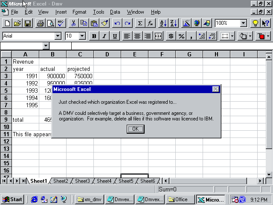Click the AutoSum sigma icon
Viewport: 273px width, 205px height.
[x=140, y=23]
